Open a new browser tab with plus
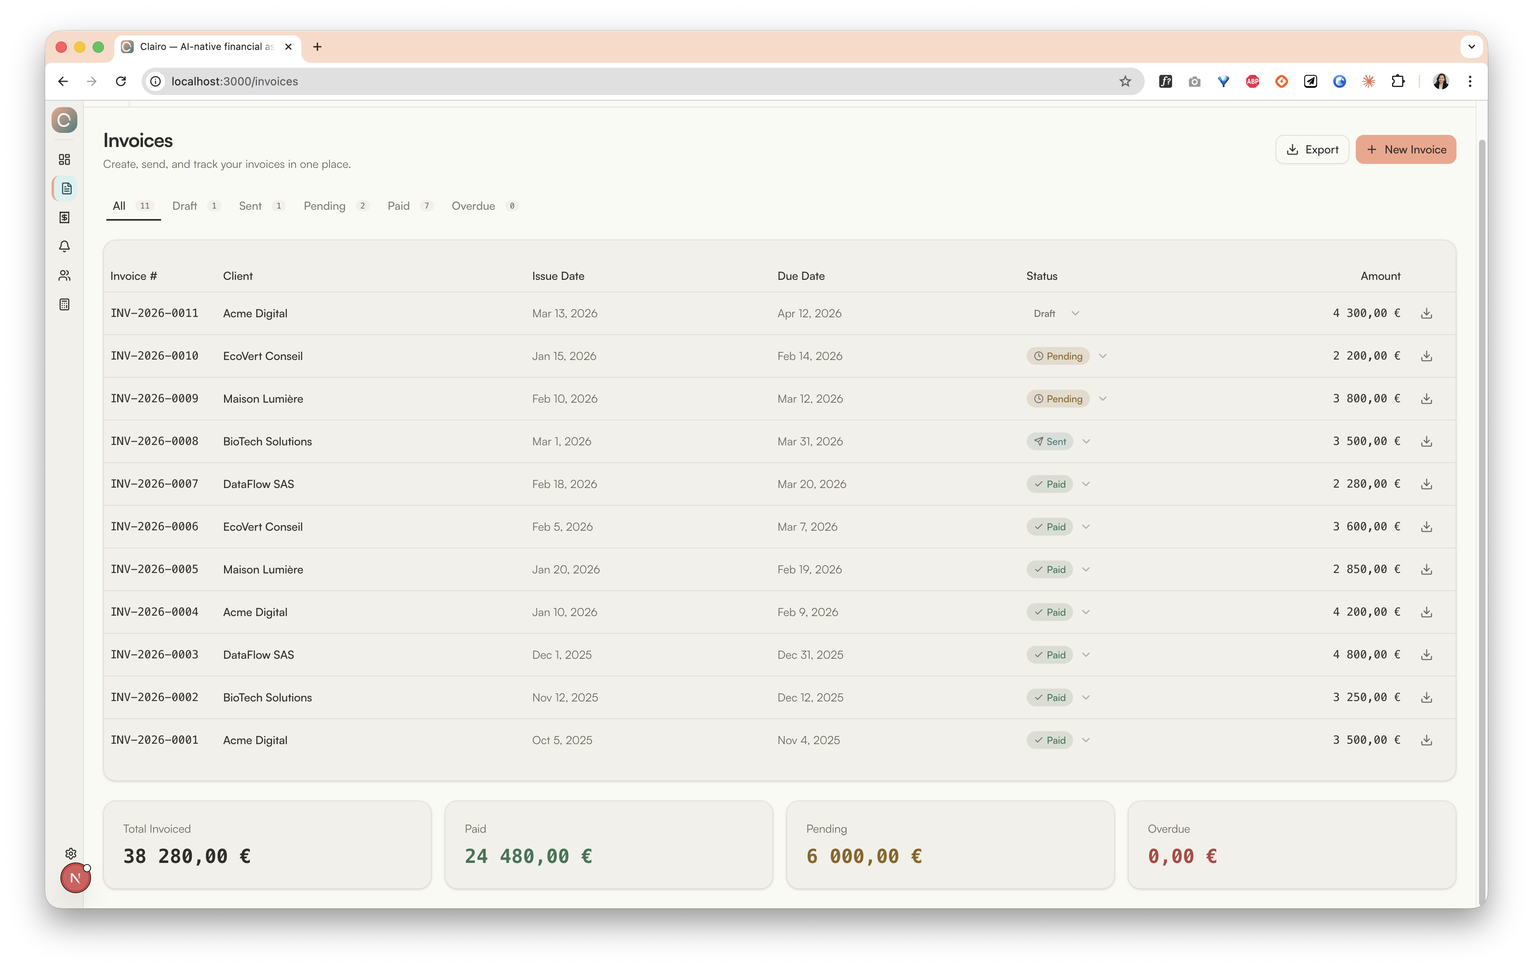Viewport: 1533px width, 968px height. [x=317, y=46]
